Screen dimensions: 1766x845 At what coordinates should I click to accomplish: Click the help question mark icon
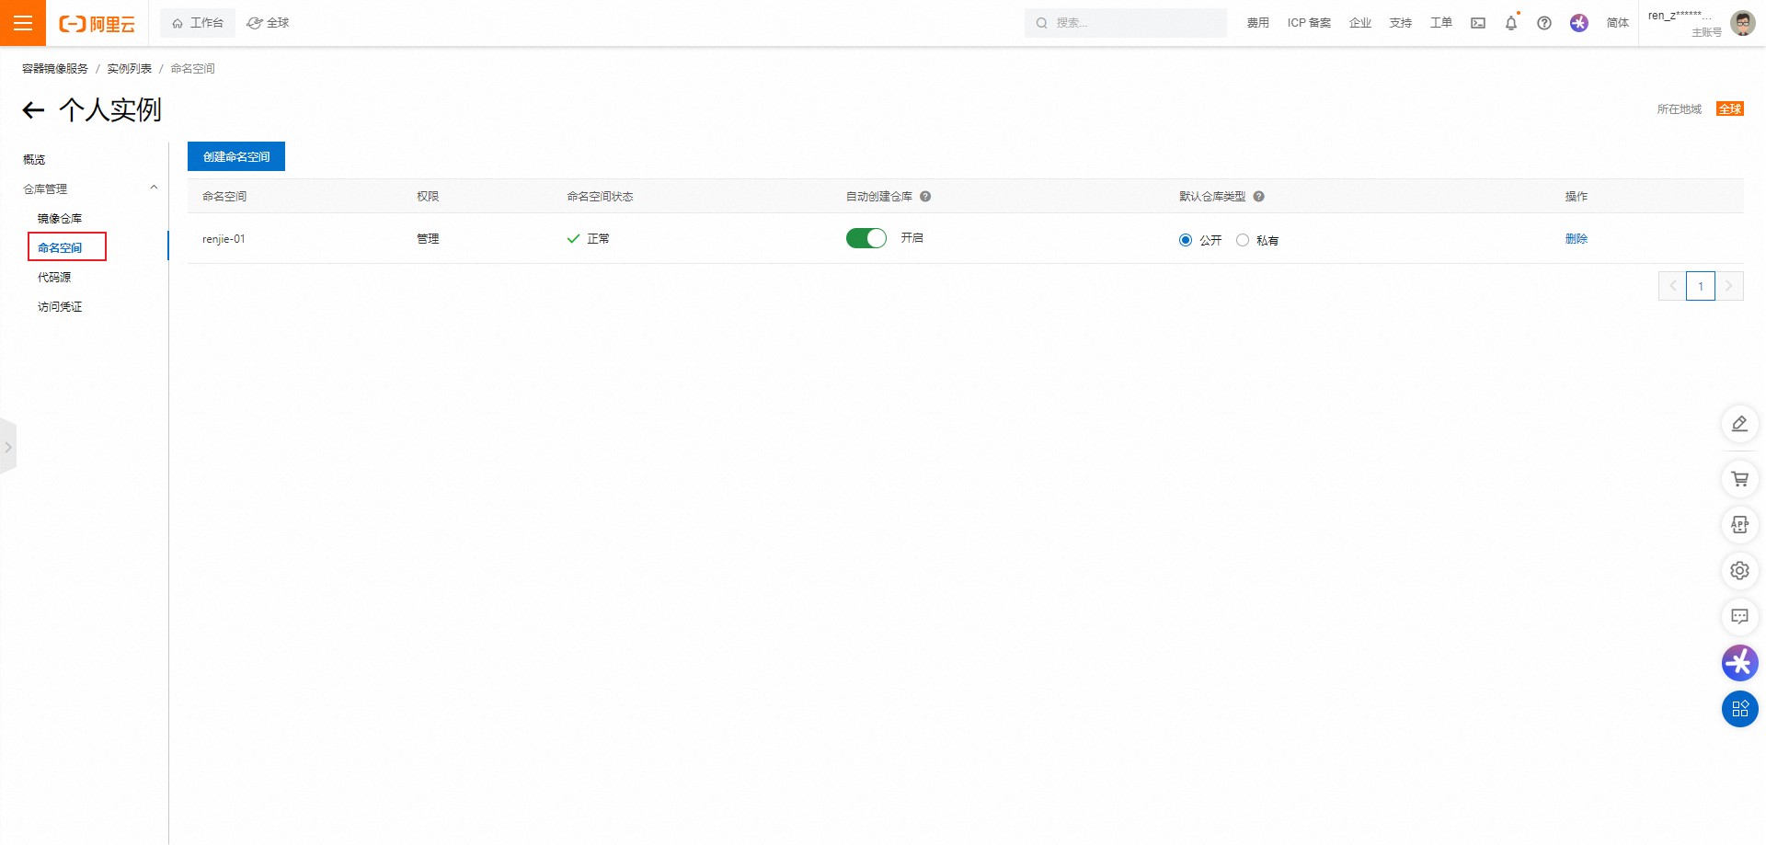1544,23
